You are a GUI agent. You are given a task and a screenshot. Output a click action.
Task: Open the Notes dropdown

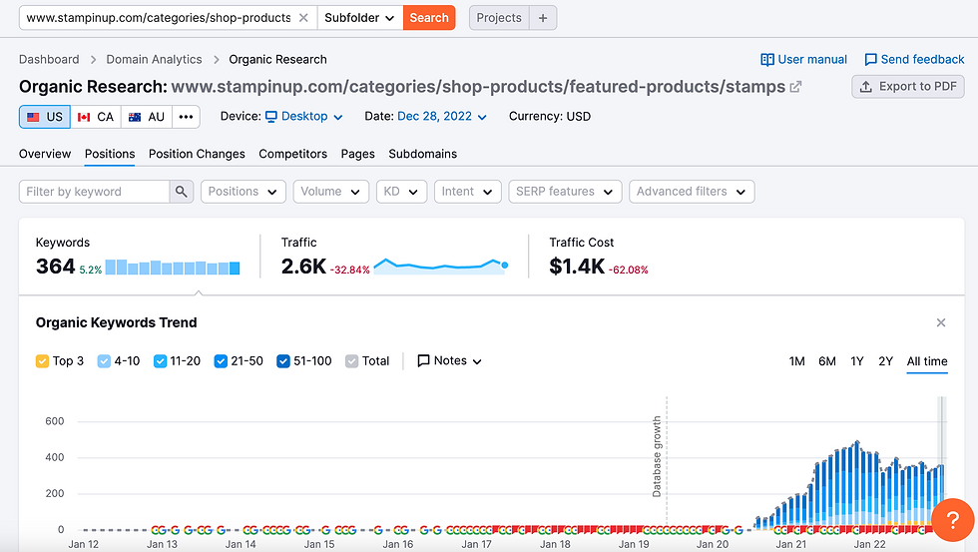pos(450,360)
